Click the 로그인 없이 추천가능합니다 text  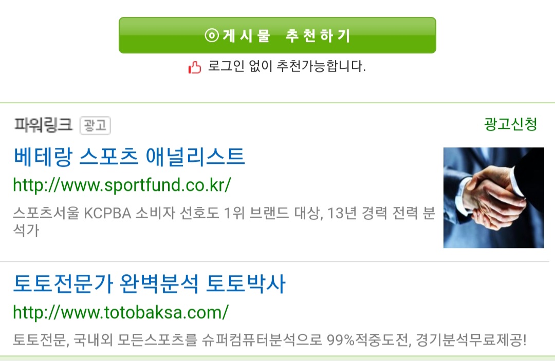(287, 66)
